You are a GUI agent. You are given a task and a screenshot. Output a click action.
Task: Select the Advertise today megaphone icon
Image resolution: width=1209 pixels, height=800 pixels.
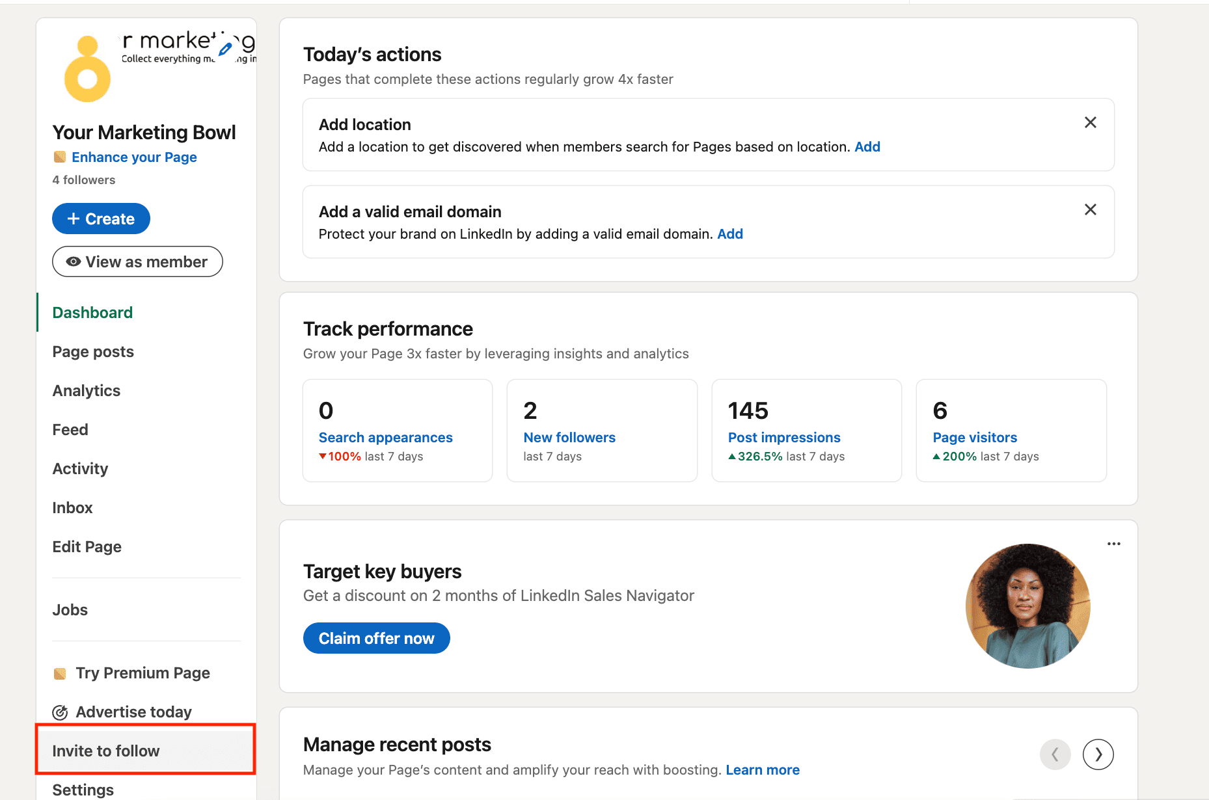(x=60, y=712)
